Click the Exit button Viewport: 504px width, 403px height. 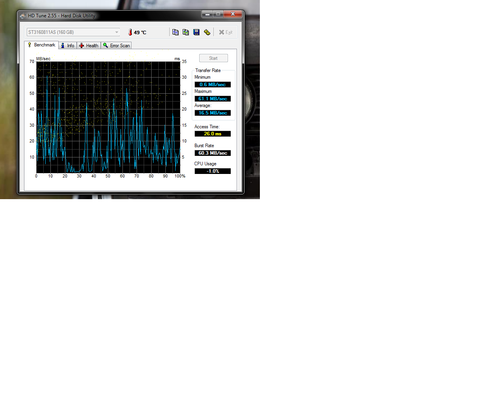click(x=226, y=32)
